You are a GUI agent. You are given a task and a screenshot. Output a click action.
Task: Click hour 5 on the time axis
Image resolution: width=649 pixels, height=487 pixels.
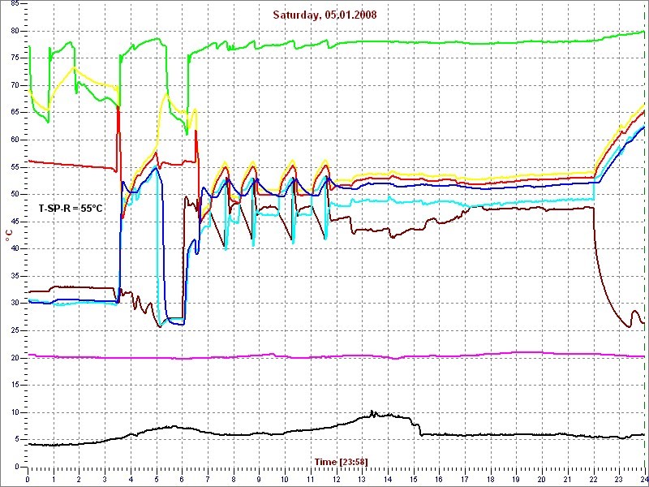click(x=157, y=478)
